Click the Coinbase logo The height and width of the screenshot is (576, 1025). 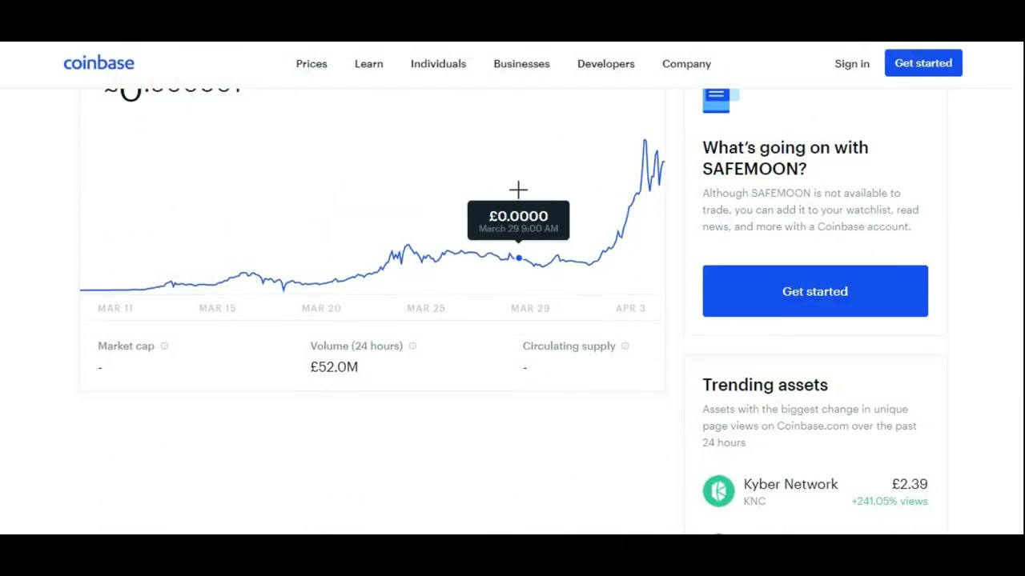tap(98, 63)
